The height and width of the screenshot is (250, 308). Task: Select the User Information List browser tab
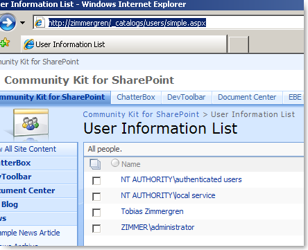[x=123, y=44]
